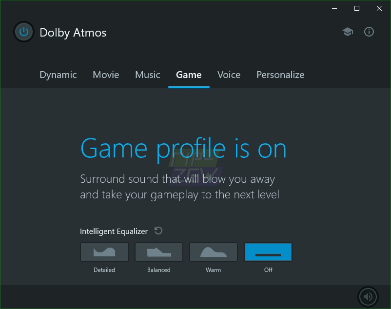This screenshot has height=309, width=391.
Task: Select the Warm equalizer curve
Action: pyautogui.click(x=213, y=251)
